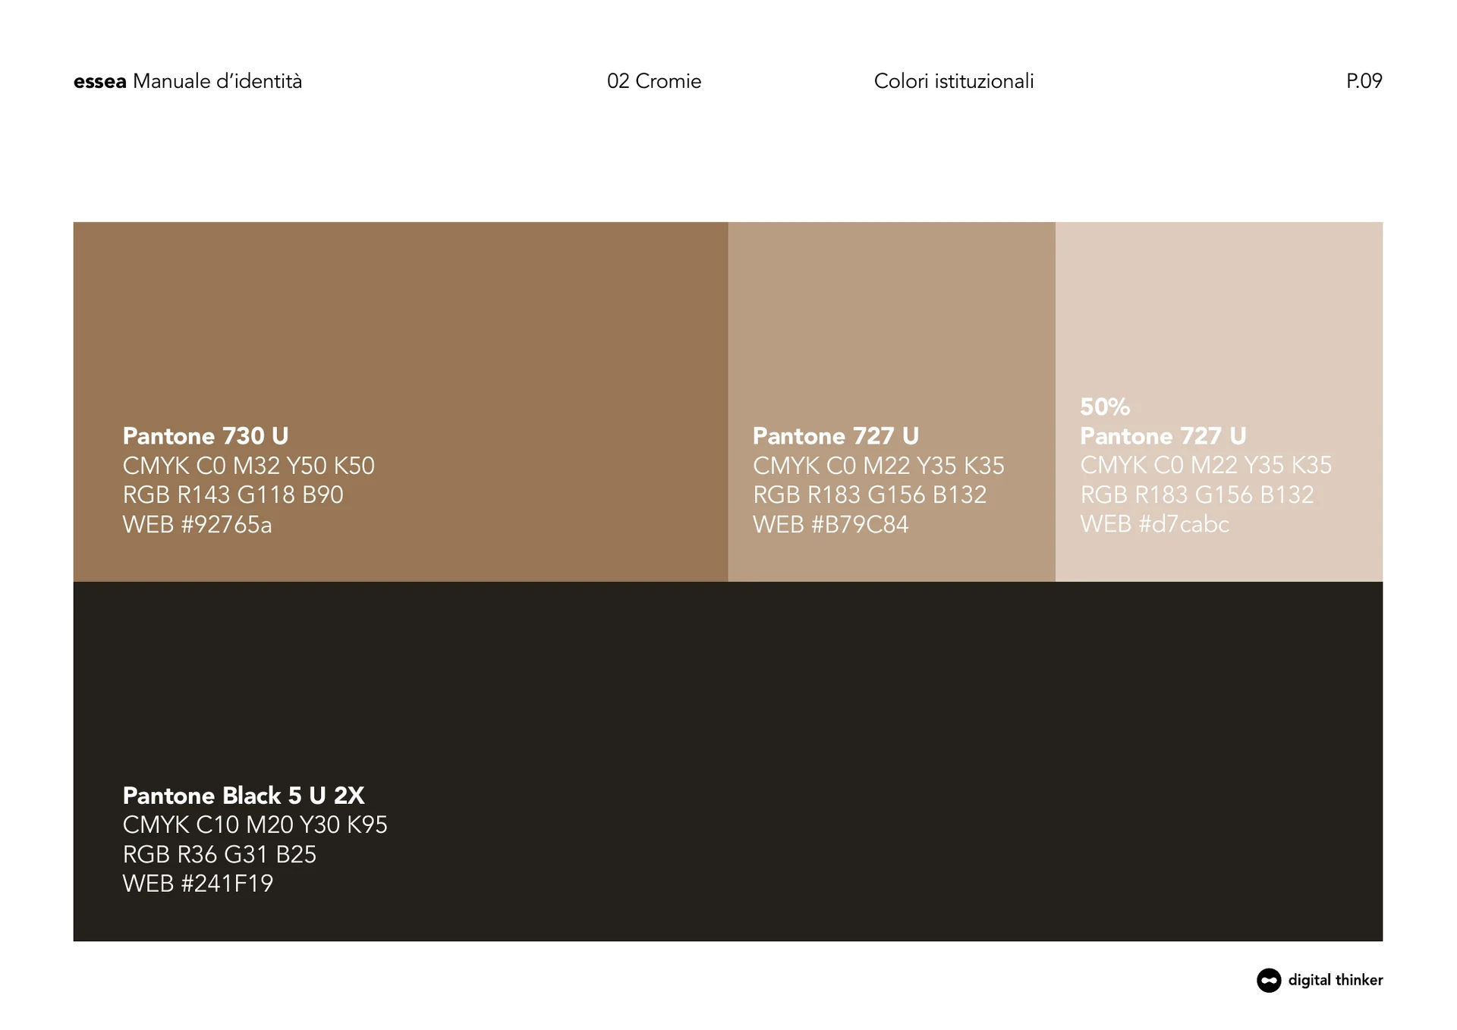Select the Pantone Black 5 U 2X swatch

pyautogui.click(x=728, y=762)
